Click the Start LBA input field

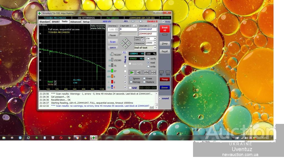tap(128, 29)
